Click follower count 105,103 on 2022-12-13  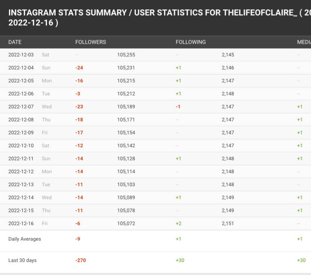coord(126,184)
